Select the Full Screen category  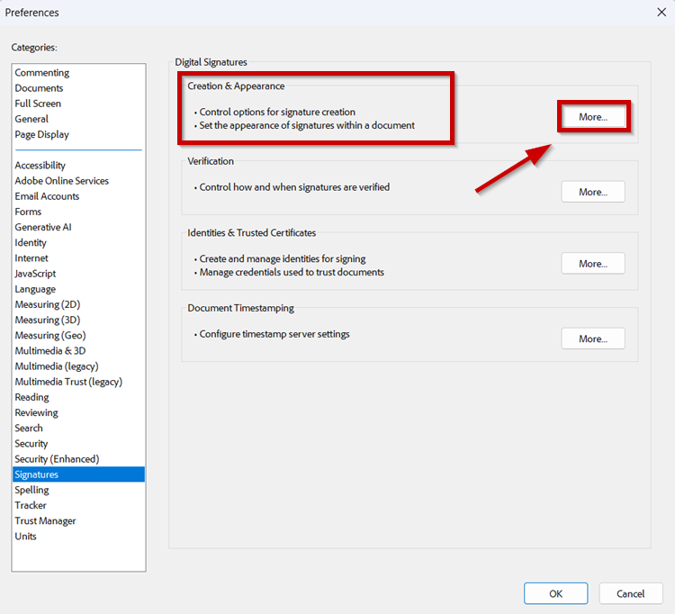(38, 104)
